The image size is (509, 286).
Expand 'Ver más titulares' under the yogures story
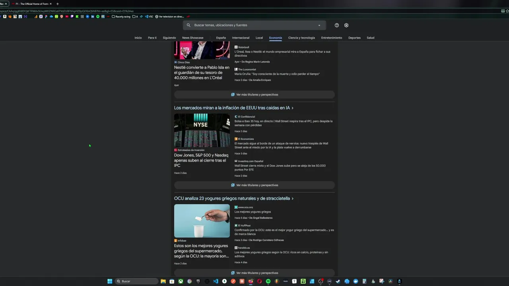pos(254,273)
